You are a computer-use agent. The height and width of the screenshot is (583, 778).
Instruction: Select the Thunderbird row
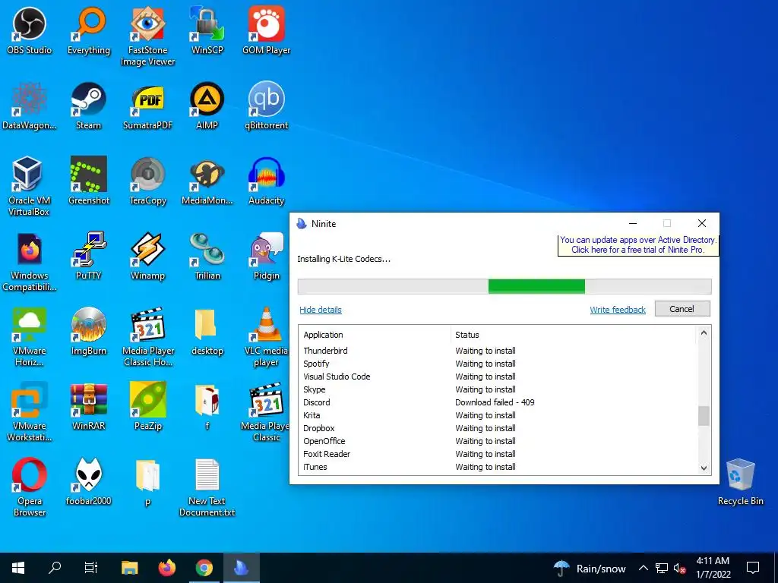point(498,351)
